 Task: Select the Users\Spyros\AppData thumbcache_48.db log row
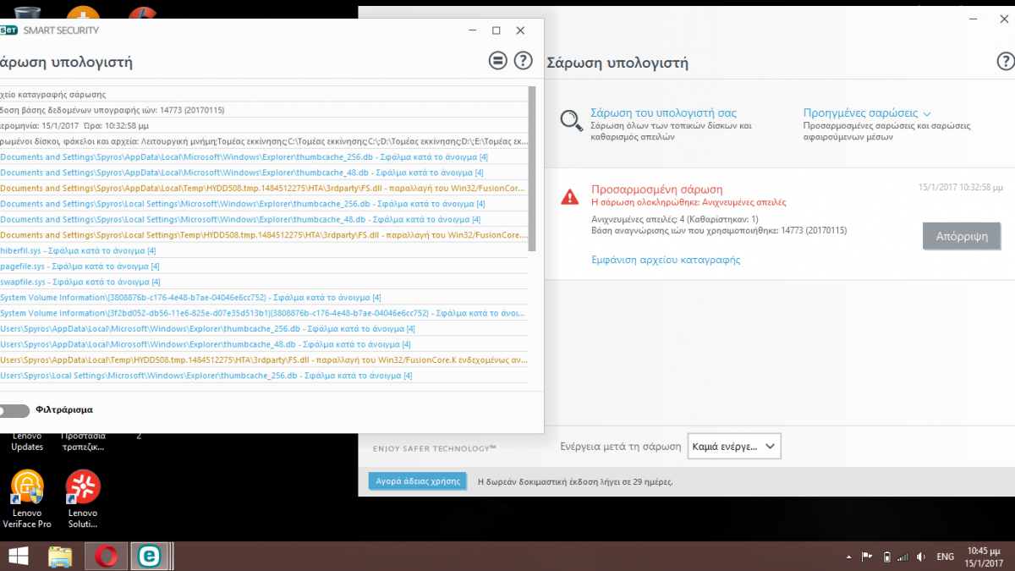263,344
